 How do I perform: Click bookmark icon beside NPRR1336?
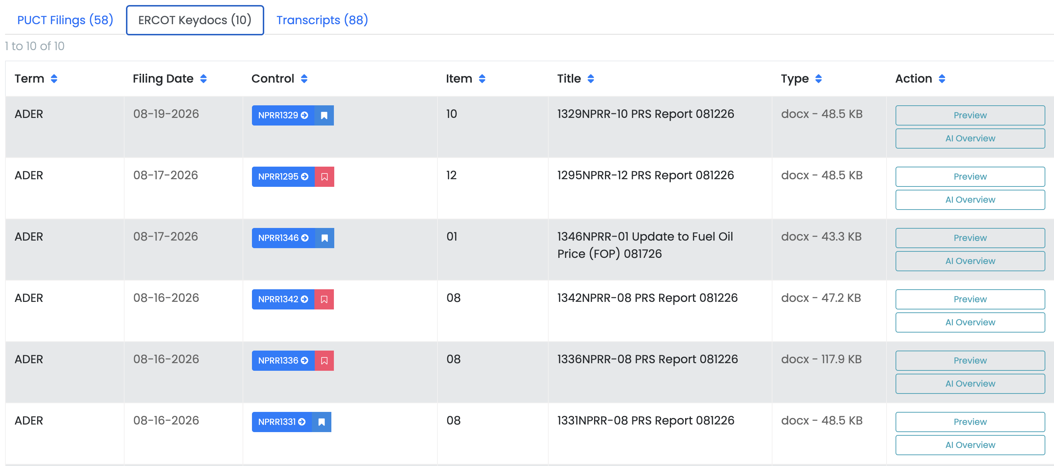pyautogui.click(x=325, y=361)
